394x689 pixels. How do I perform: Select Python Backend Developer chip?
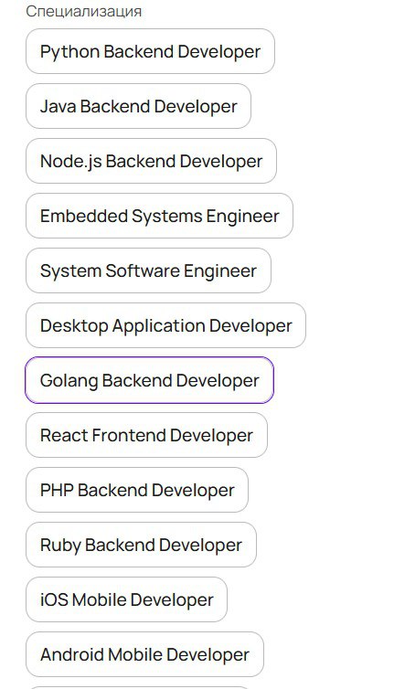point(151,51)
